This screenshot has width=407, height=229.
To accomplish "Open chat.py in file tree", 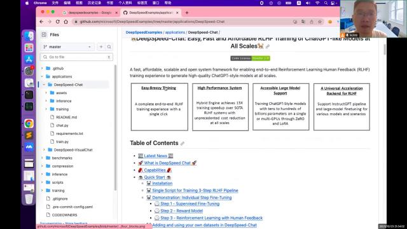I will tap(62, 125).
